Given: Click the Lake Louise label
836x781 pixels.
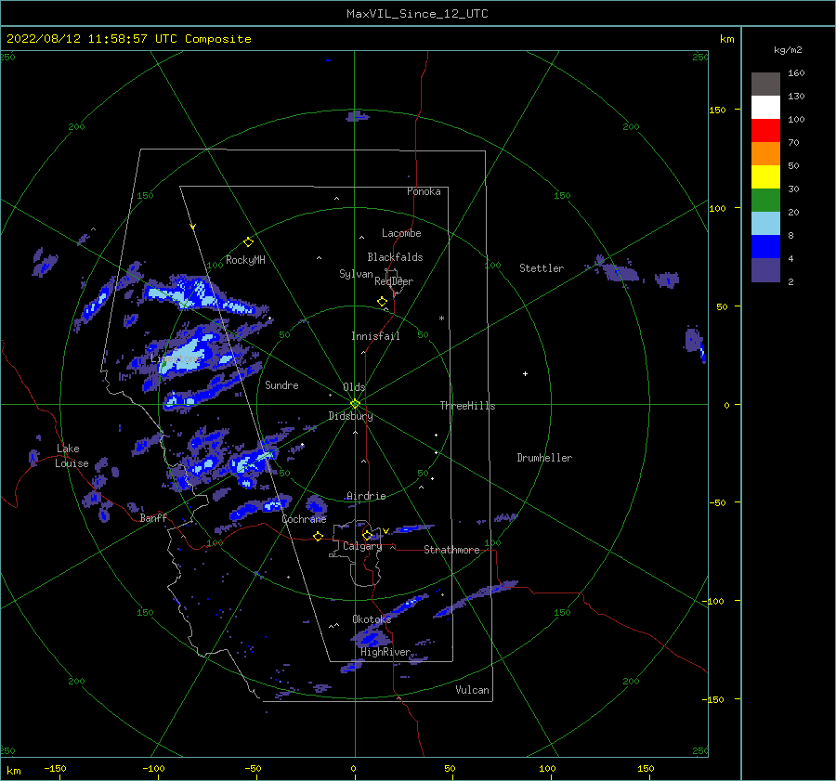Looking at the screenshot, I should point(72,456).
